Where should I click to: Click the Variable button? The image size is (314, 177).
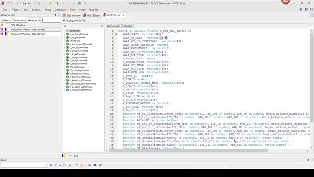point(128,26)
